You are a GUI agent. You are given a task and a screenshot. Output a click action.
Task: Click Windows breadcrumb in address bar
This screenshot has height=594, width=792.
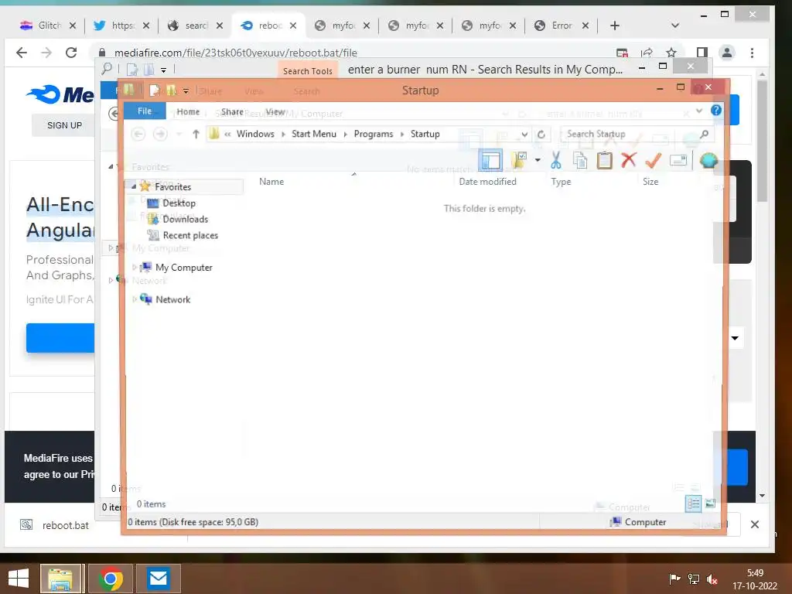coord(255,134)
